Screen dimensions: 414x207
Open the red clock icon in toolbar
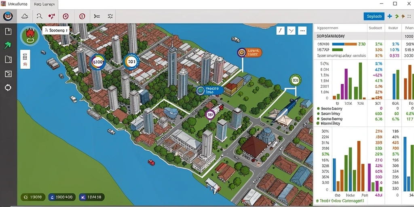pyautogui.click(x=66, y=16)
